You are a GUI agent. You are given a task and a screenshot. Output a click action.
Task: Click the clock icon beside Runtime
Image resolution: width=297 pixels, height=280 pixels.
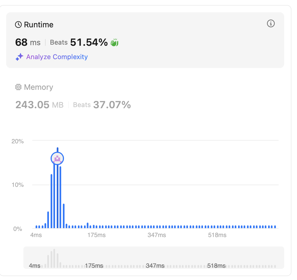(18, 25)
